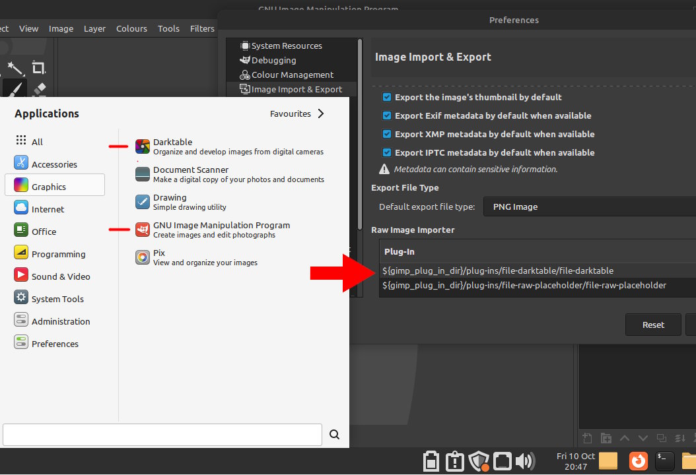This screenshot has height=475, width=696.
Task: Toggle Export Exif metadata by default
Action: 387,115
